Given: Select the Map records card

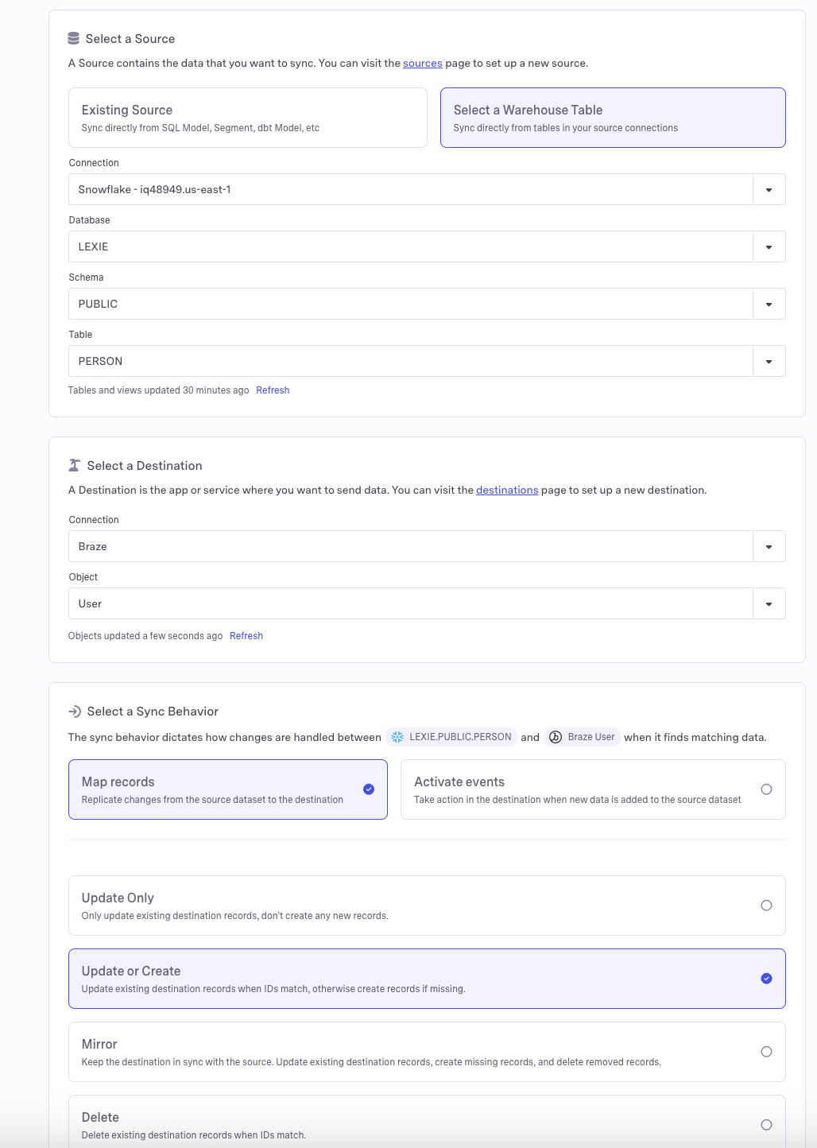Looking at the screenshot, I should click(x=228, y=789).
